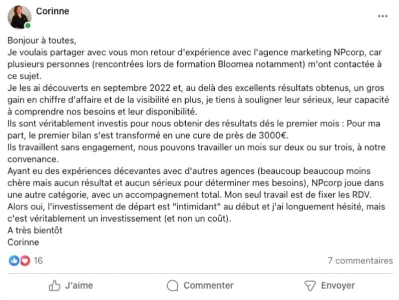Click the Envoyer send icon
This screenshot has width=399, height=300.
[x=310, y=286]
